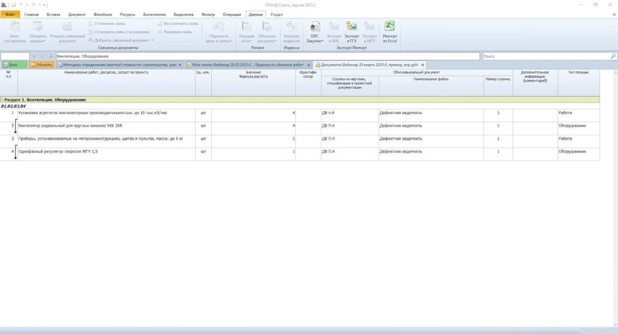Close the 4_пример_вор.gsfx document tab
Screen dimensions: 618x334
pyautogui.click(x=422, y=65)
